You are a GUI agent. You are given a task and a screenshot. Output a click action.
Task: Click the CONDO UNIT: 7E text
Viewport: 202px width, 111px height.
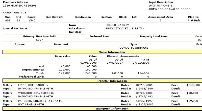click(x=15, y=13)
